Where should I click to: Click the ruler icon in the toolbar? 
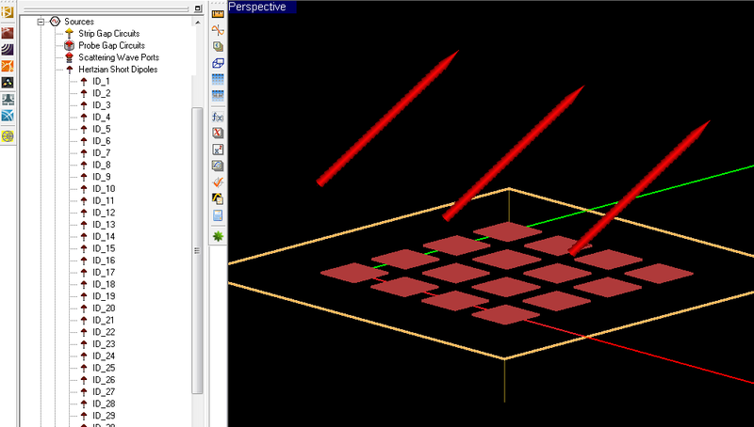[x=218, y=14]
